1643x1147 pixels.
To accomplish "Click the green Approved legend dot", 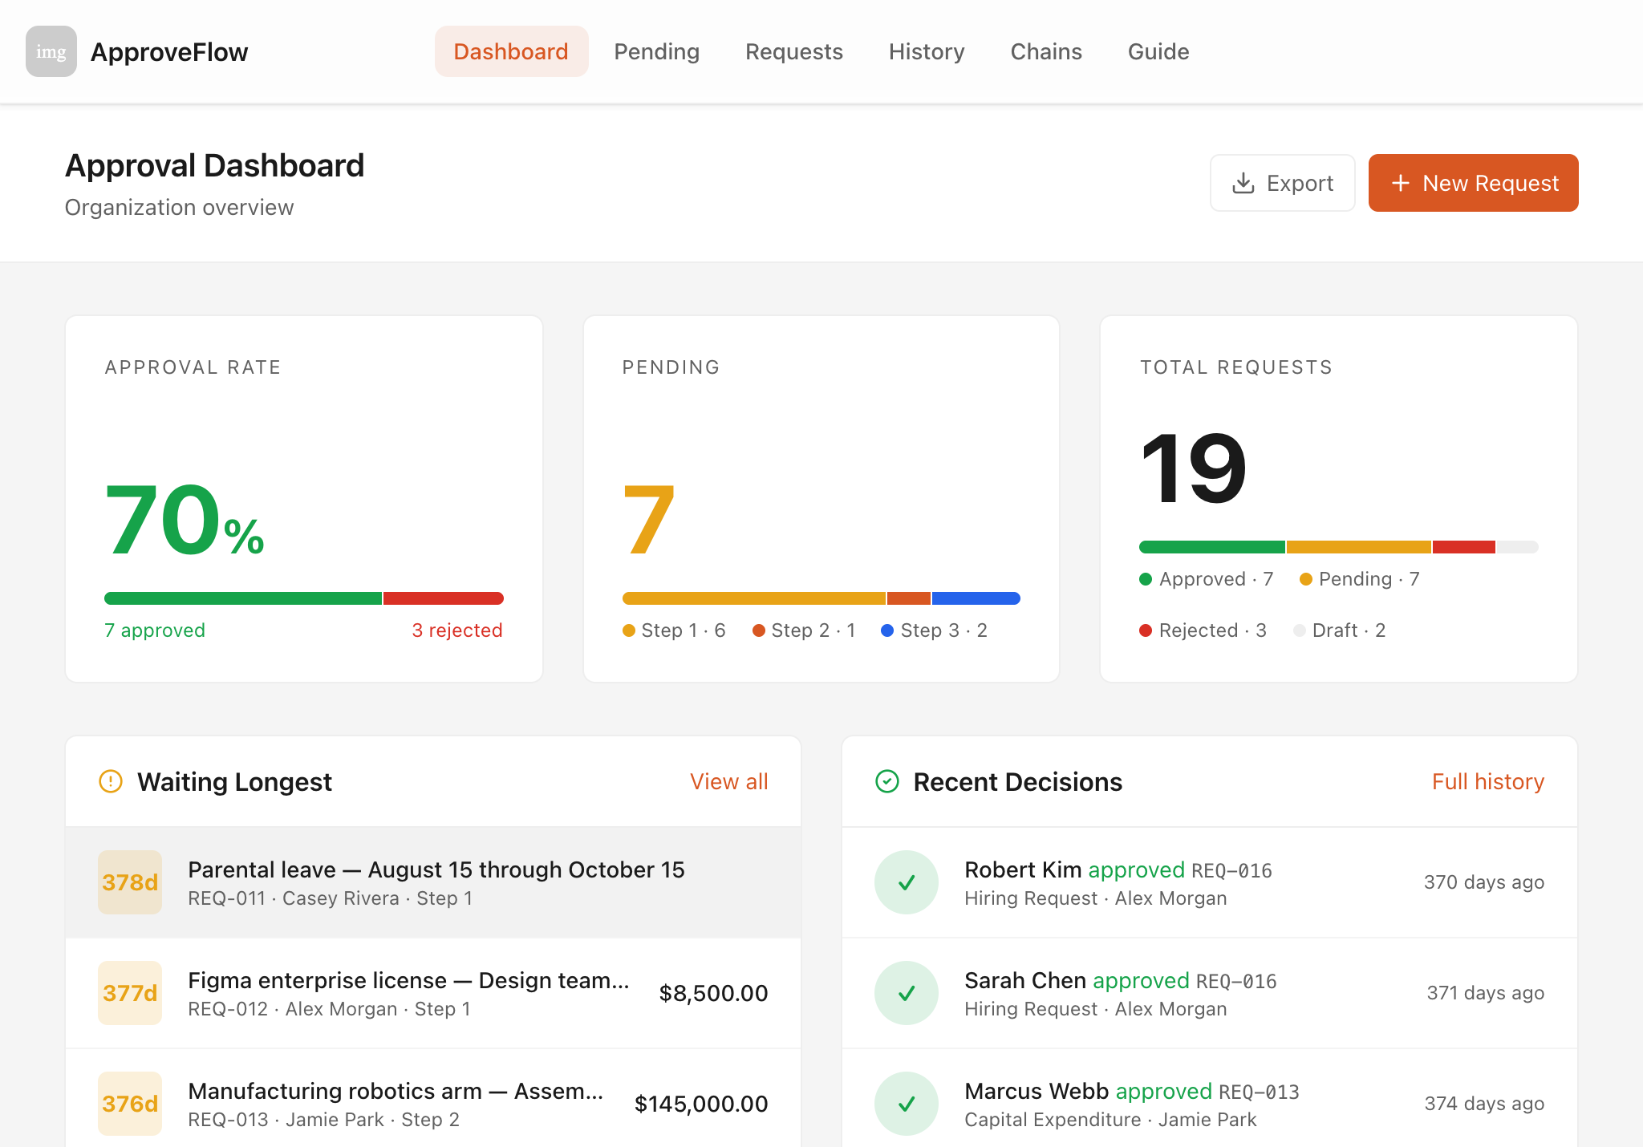I will [1146, 579].
